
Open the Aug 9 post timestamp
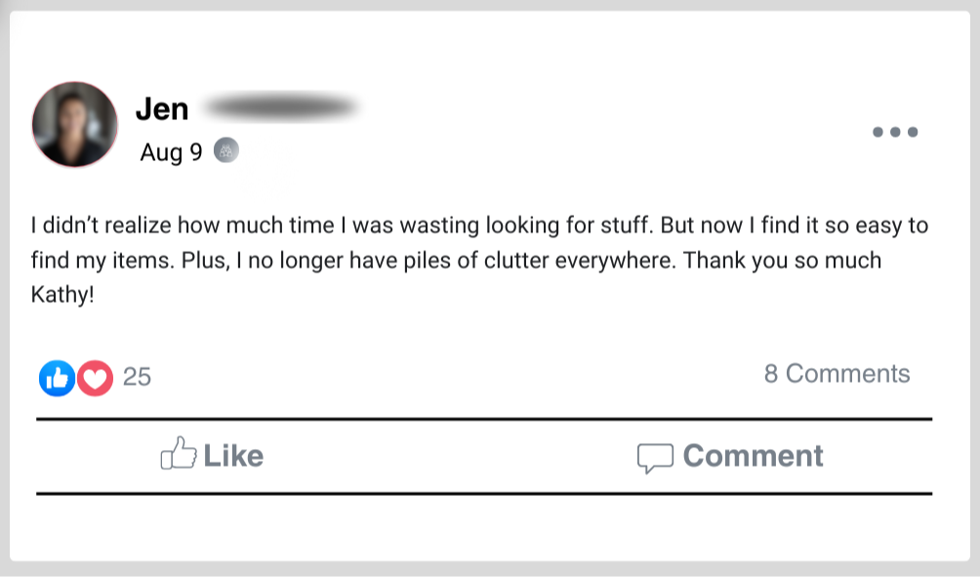(171, 152)
